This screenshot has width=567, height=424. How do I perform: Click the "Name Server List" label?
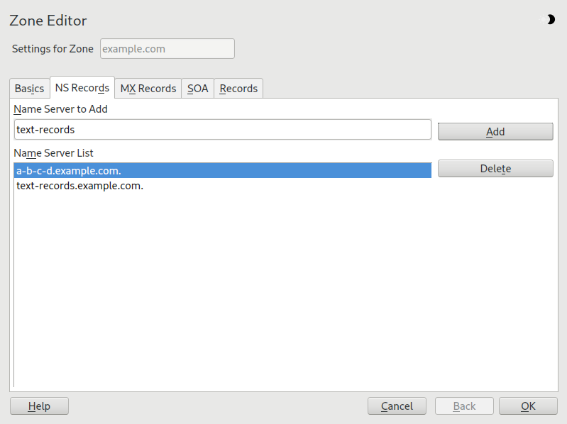coord(53,152)
